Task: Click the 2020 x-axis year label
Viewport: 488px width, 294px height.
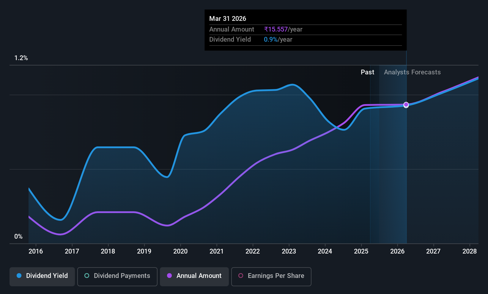Action: 180,251
